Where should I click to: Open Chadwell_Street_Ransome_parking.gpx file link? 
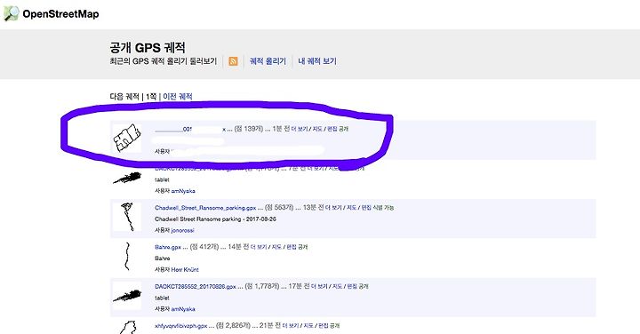coord(205,208)
